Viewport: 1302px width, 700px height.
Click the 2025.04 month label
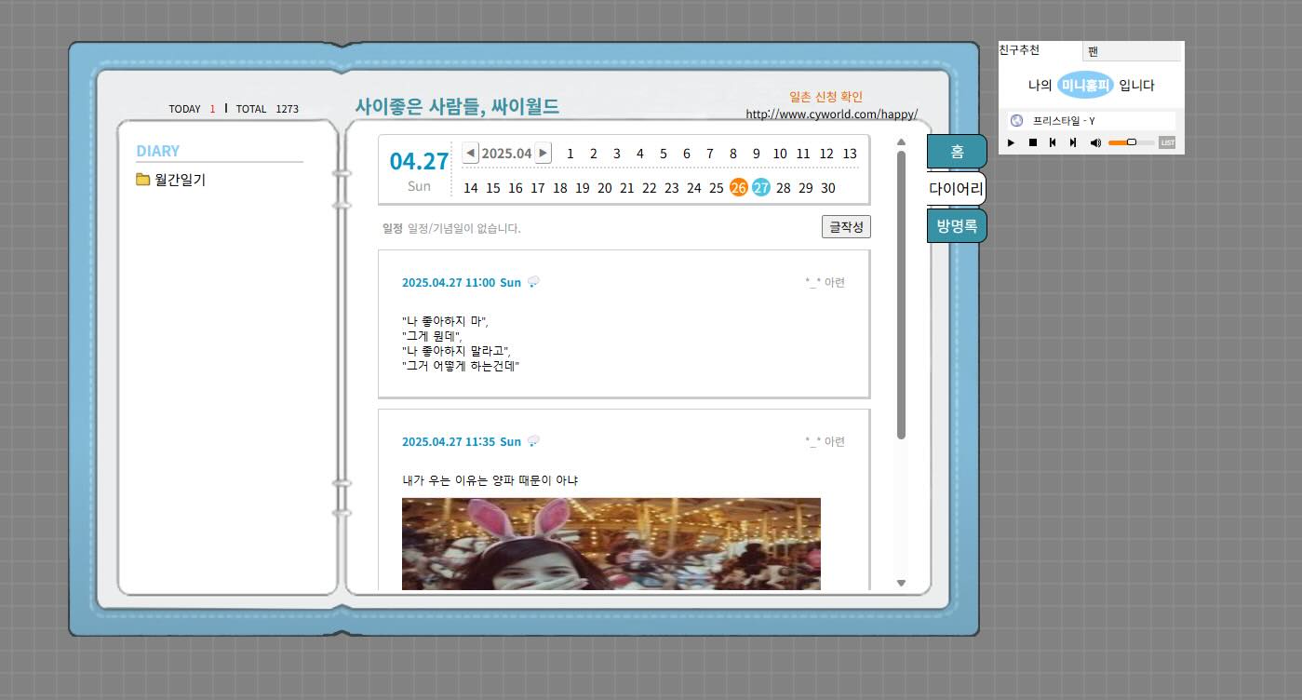tap(507, 154)
